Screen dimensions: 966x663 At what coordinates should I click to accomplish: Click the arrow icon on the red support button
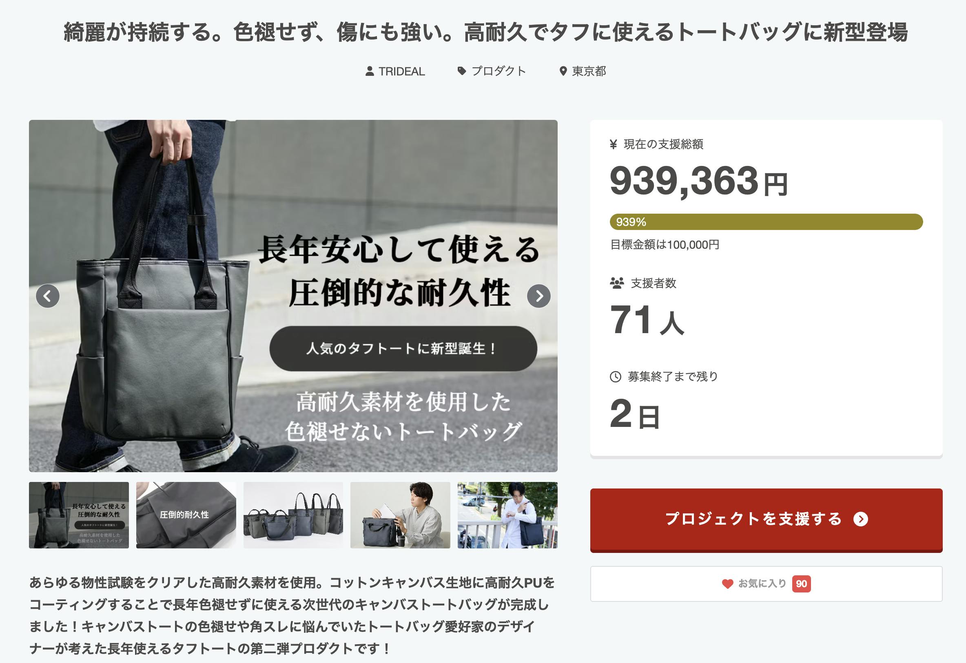tap(860, 519)
